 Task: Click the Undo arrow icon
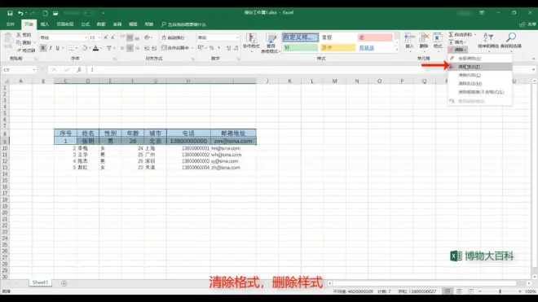pyautogui.click(x=20, y=13)
